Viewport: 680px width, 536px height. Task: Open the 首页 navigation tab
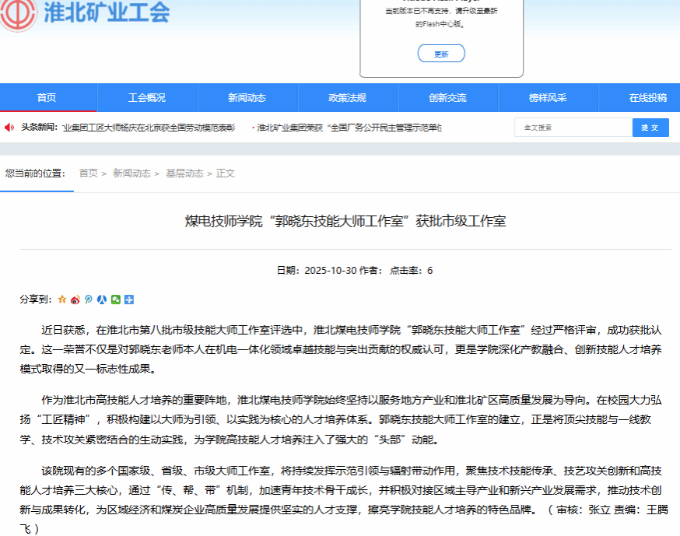click(47, 98)
